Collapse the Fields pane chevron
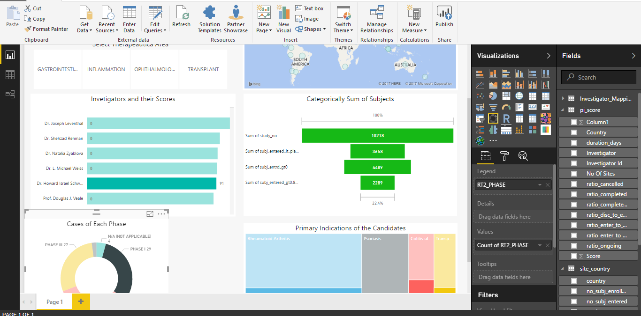The width and height of the screenshot is (641, 316). (x=633, y=56)
